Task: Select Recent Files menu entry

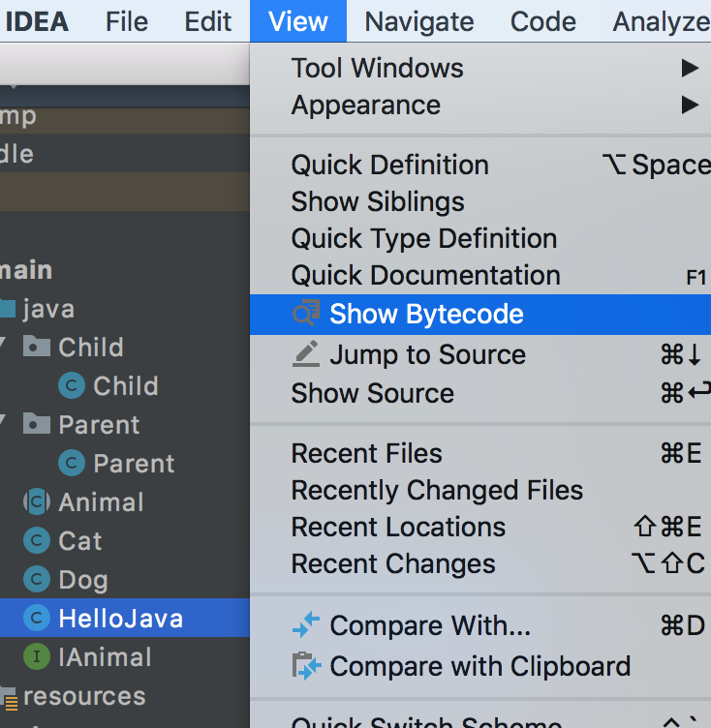Action: point(366,453)
